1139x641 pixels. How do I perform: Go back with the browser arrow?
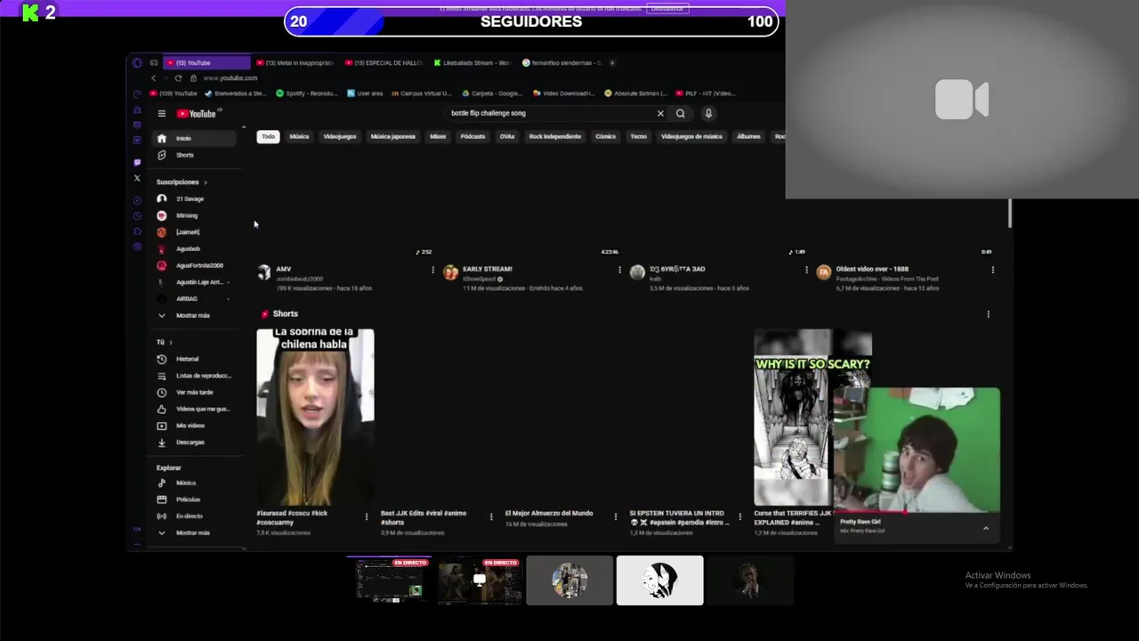click(x=153, y=77)
